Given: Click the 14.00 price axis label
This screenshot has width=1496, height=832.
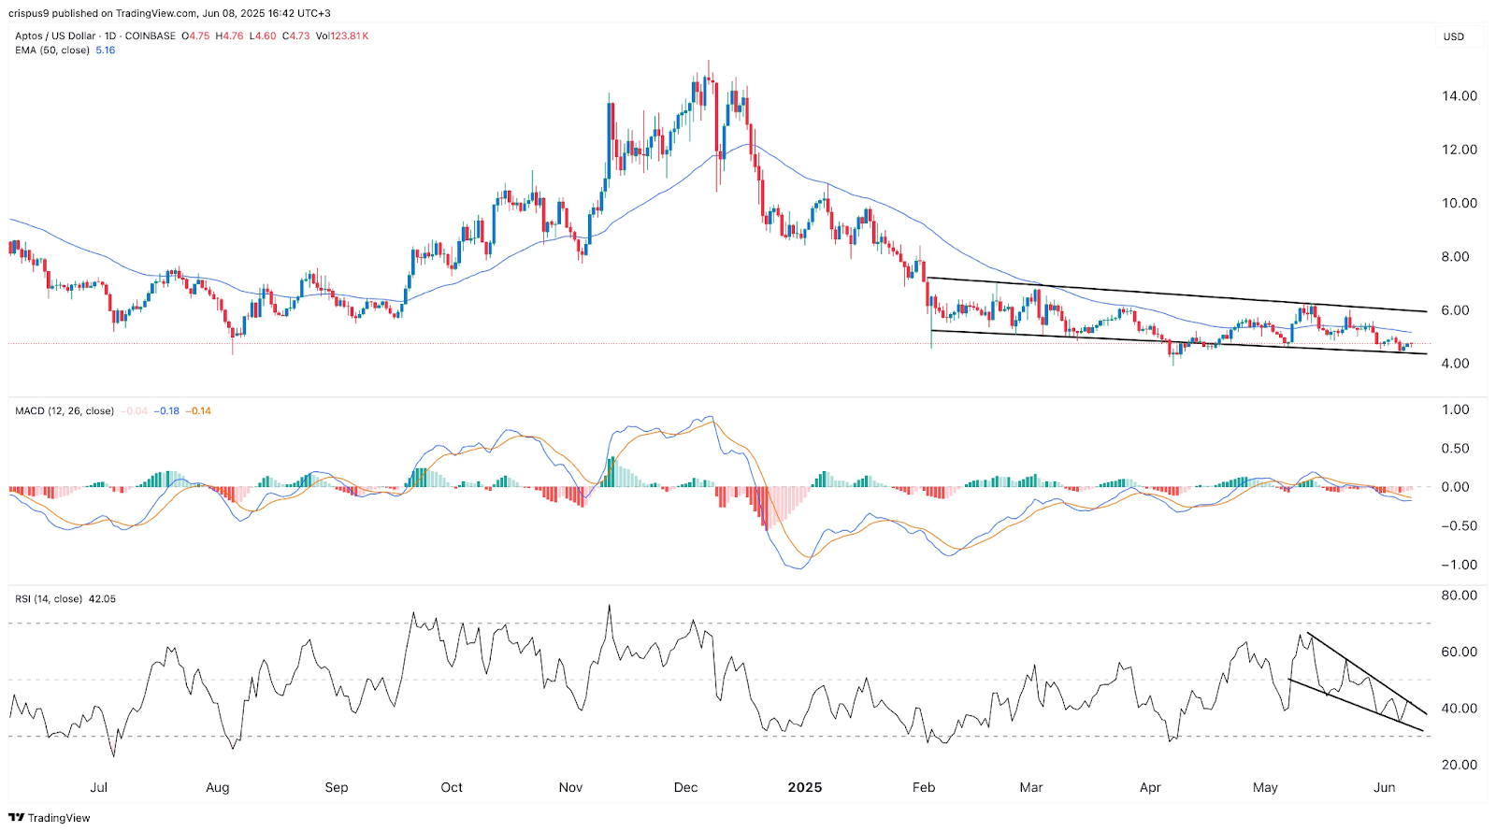Looking at the screenshot, I should pyautogui.click(x=1460, y=96).
